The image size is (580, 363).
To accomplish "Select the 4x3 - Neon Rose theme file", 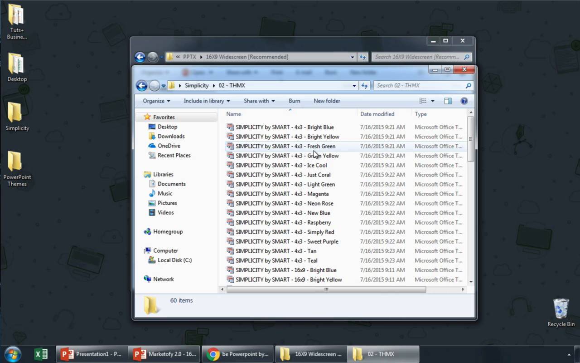I will pos(284,203).
